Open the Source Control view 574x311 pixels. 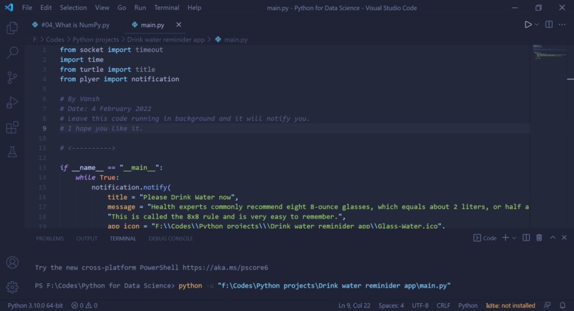[x=12, y=77]
